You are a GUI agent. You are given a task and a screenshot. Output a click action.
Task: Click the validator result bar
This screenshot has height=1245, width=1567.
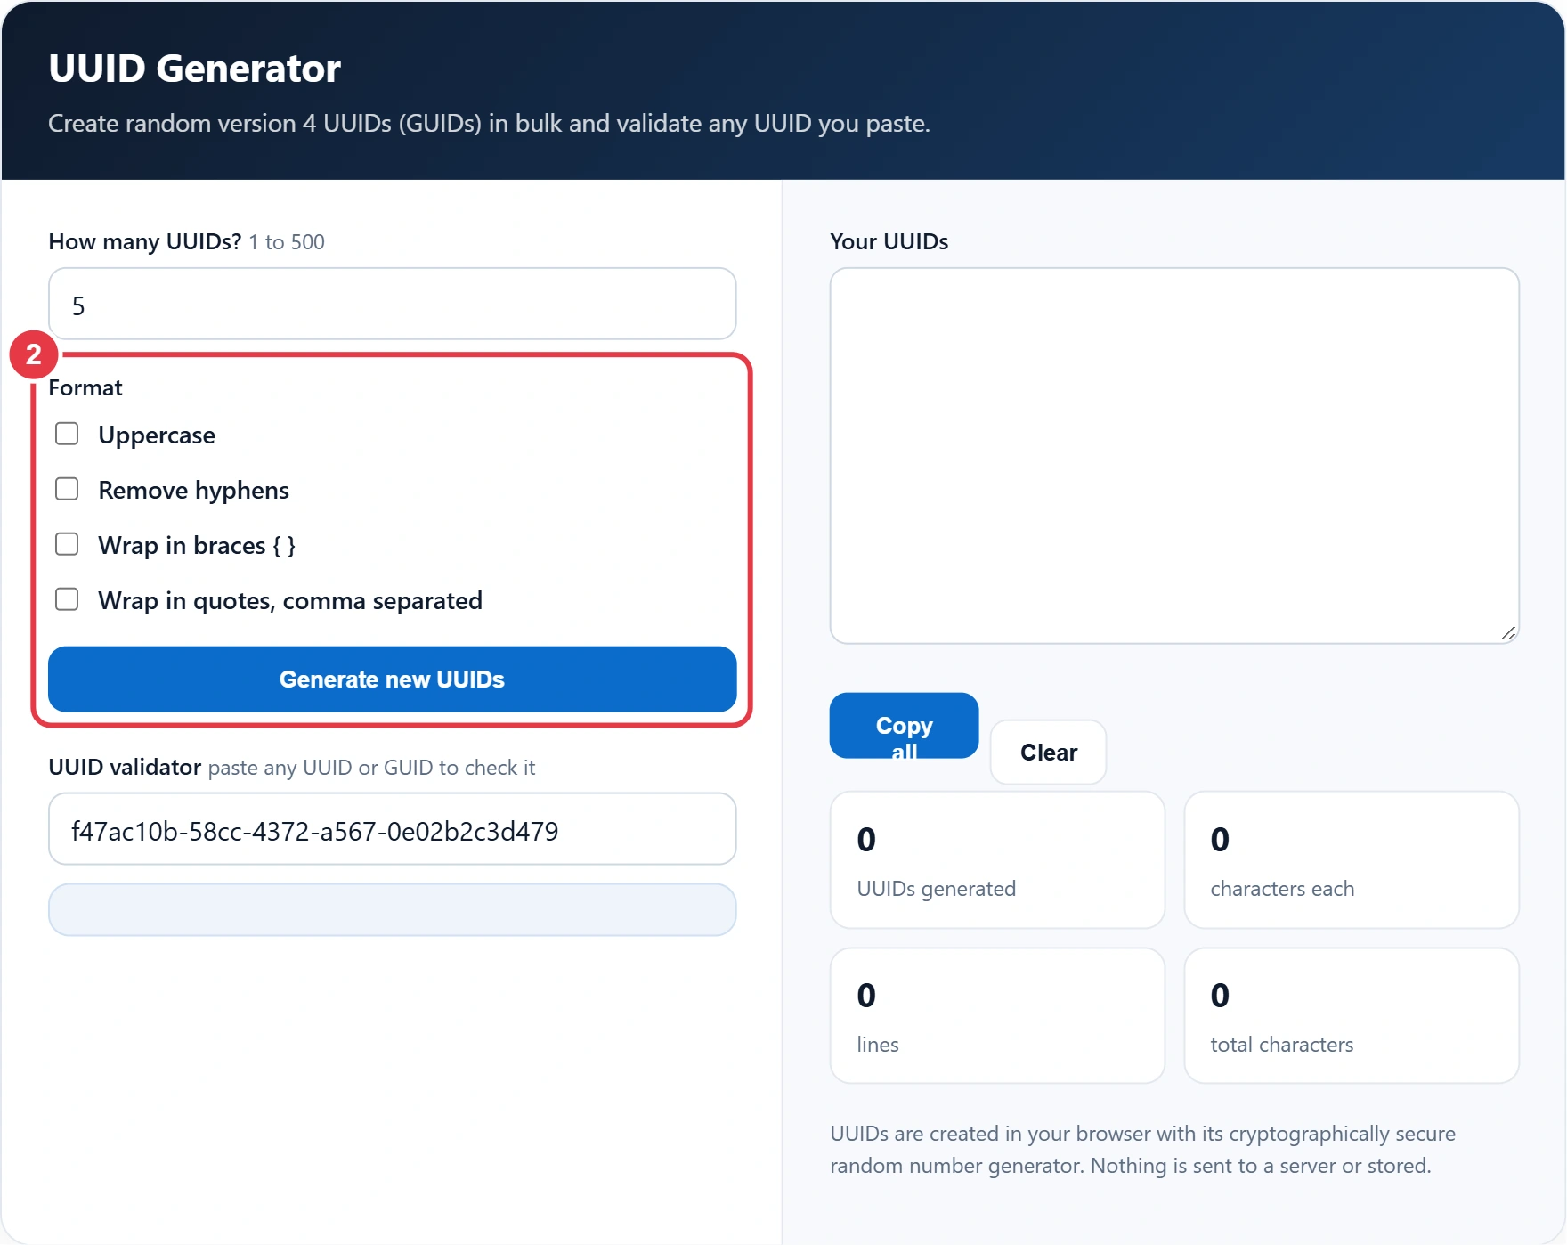pos(392,910)
